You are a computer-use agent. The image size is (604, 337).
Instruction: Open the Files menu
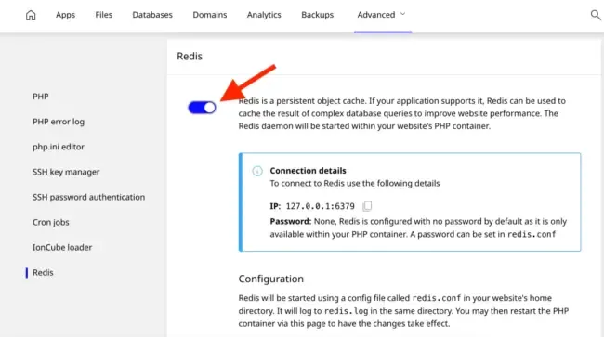coord(104,15)
